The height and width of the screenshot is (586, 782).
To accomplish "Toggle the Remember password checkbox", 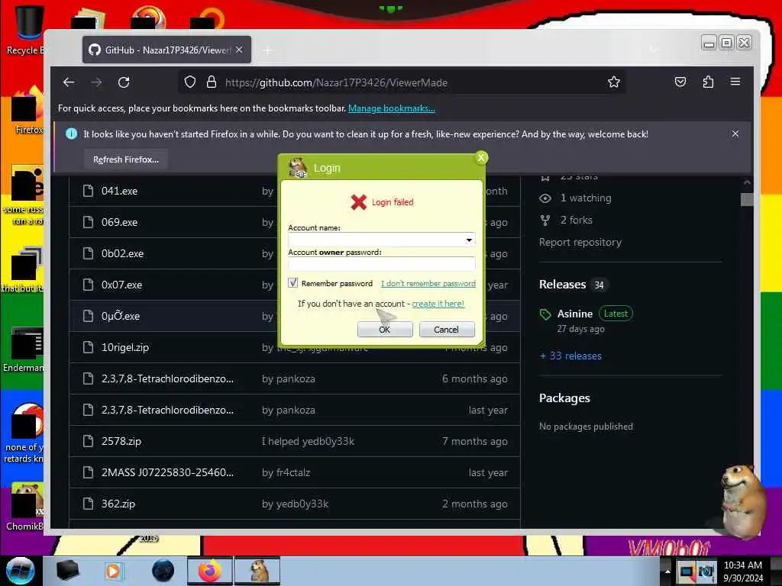I will pyautogui.click(x=293, y=283).
